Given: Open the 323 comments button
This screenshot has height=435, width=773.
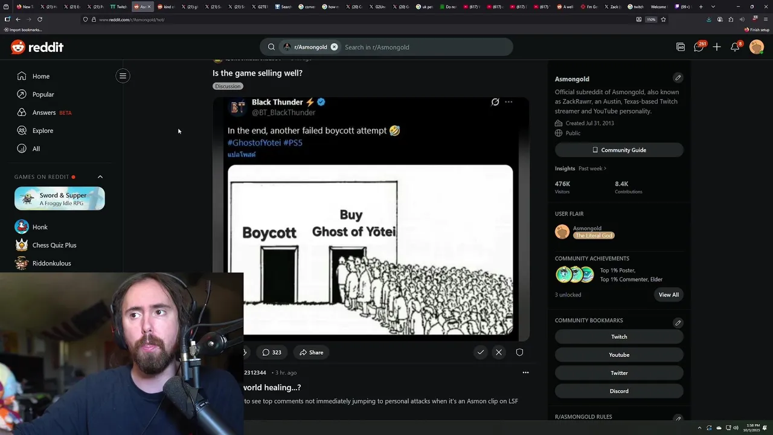Looking at the screenshot, I should (272, 352).
